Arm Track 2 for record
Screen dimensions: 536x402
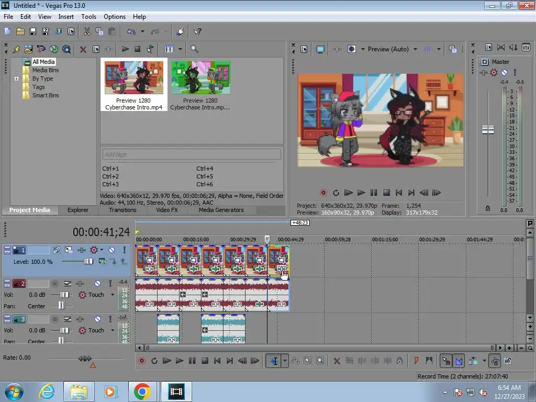coord(54,283)
